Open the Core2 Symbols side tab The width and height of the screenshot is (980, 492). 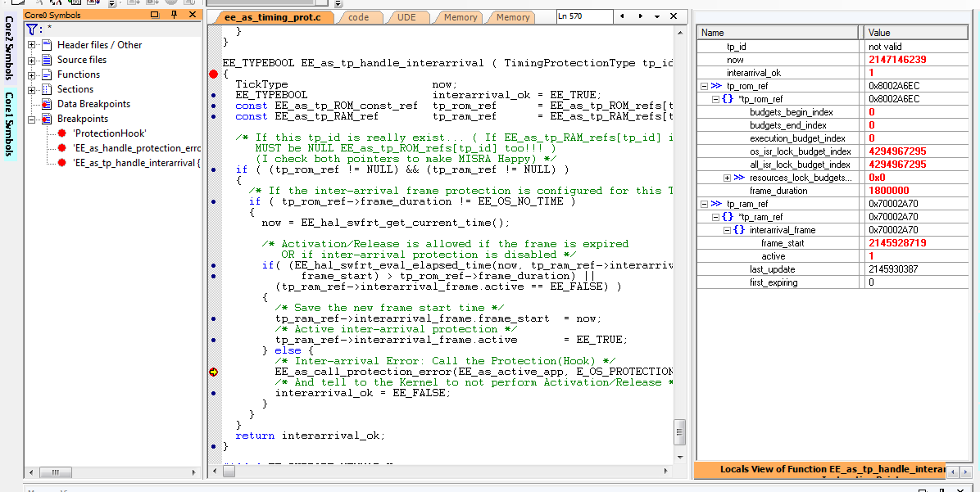(9, 48)
